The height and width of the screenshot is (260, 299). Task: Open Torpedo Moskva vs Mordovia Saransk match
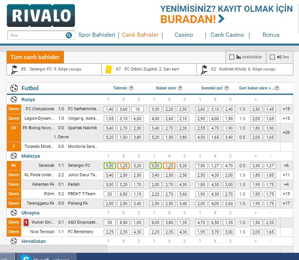[x=61, y=146]
